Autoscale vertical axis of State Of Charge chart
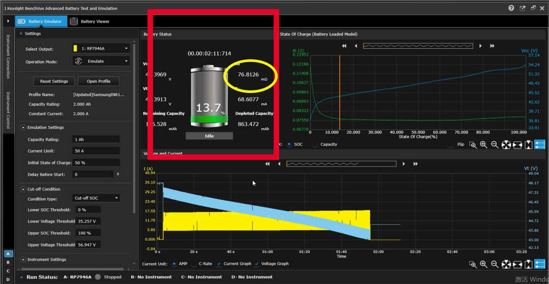This screenshot has width=549, height=284. click(529, 144)
